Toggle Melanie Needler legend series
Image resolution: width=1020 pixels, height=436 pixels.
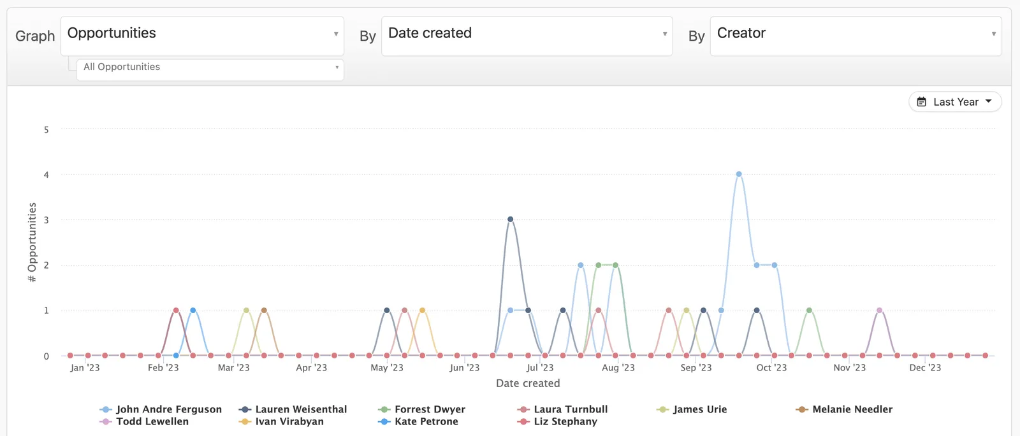pyautogui.click(x=844, y=409)
